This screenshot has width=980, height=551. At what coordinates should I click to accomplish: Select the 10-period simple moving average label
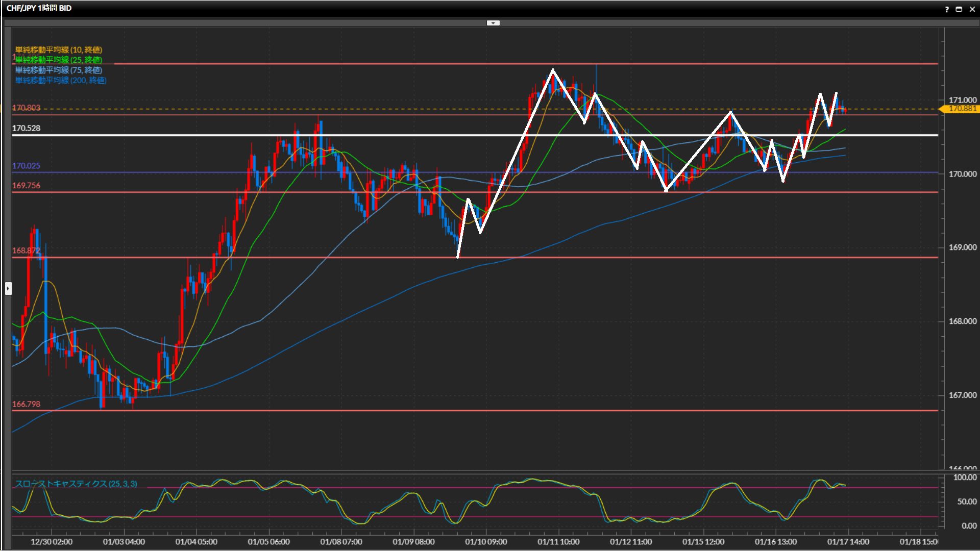click(59, 49)
